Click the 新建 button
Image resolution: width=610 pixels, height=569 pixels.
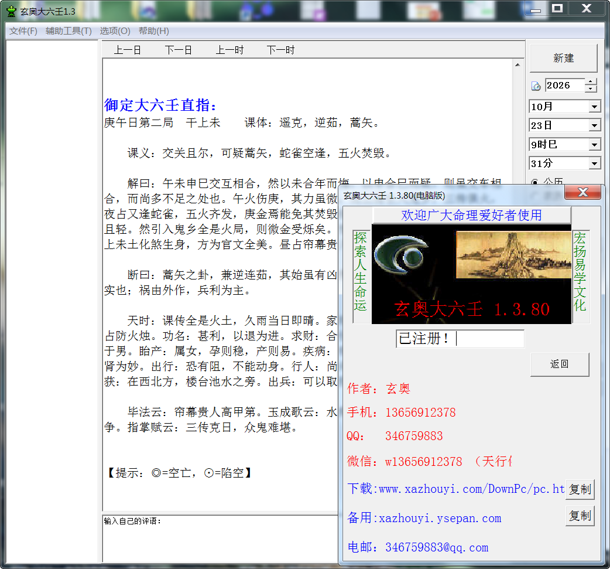point(563,58)
